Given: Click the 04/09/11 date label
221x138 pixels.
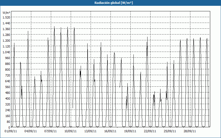Looking at the screenshot, I should tap(31, 131).
